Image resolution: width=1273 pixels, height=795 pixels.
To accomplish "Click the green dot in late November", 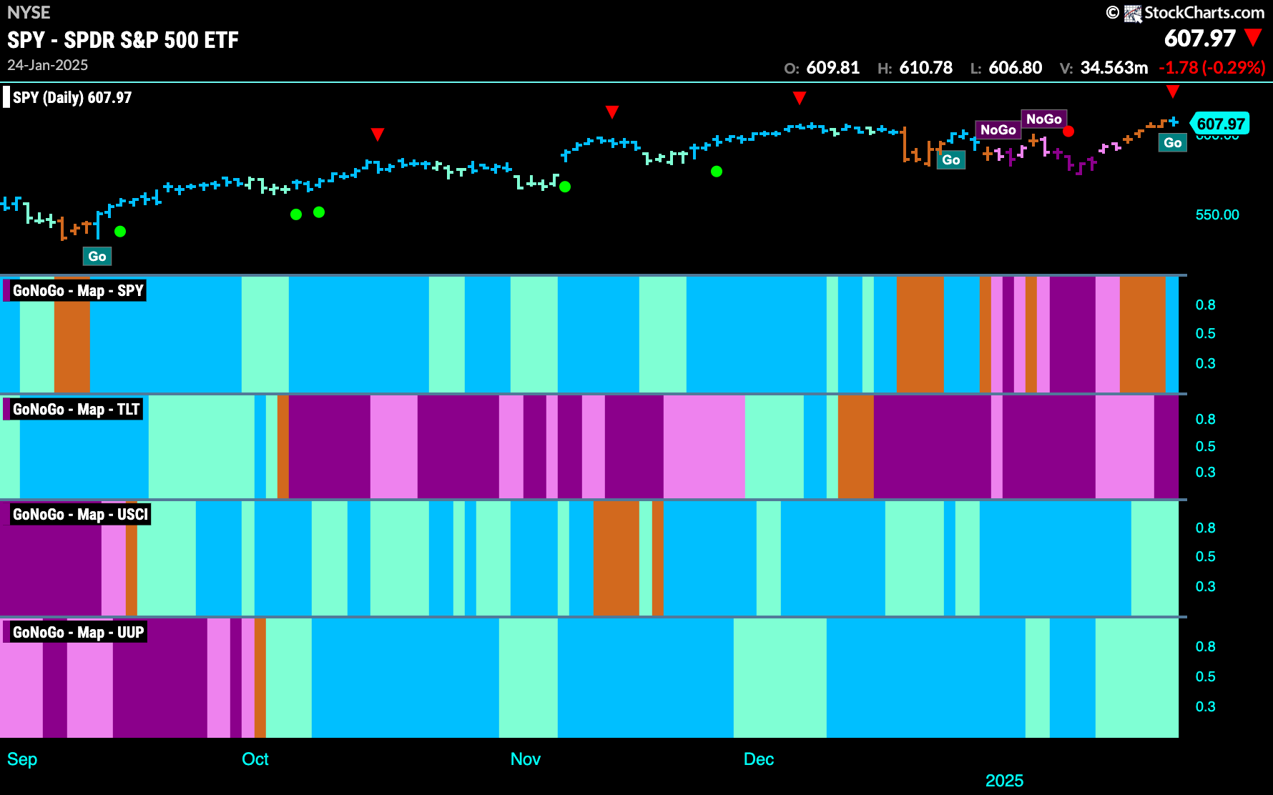I will pyautogui.click(x=717, y=171).
